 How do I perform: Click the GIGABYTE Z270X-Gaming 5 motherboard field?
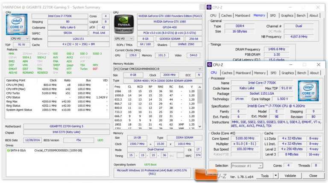coord(67,126)
